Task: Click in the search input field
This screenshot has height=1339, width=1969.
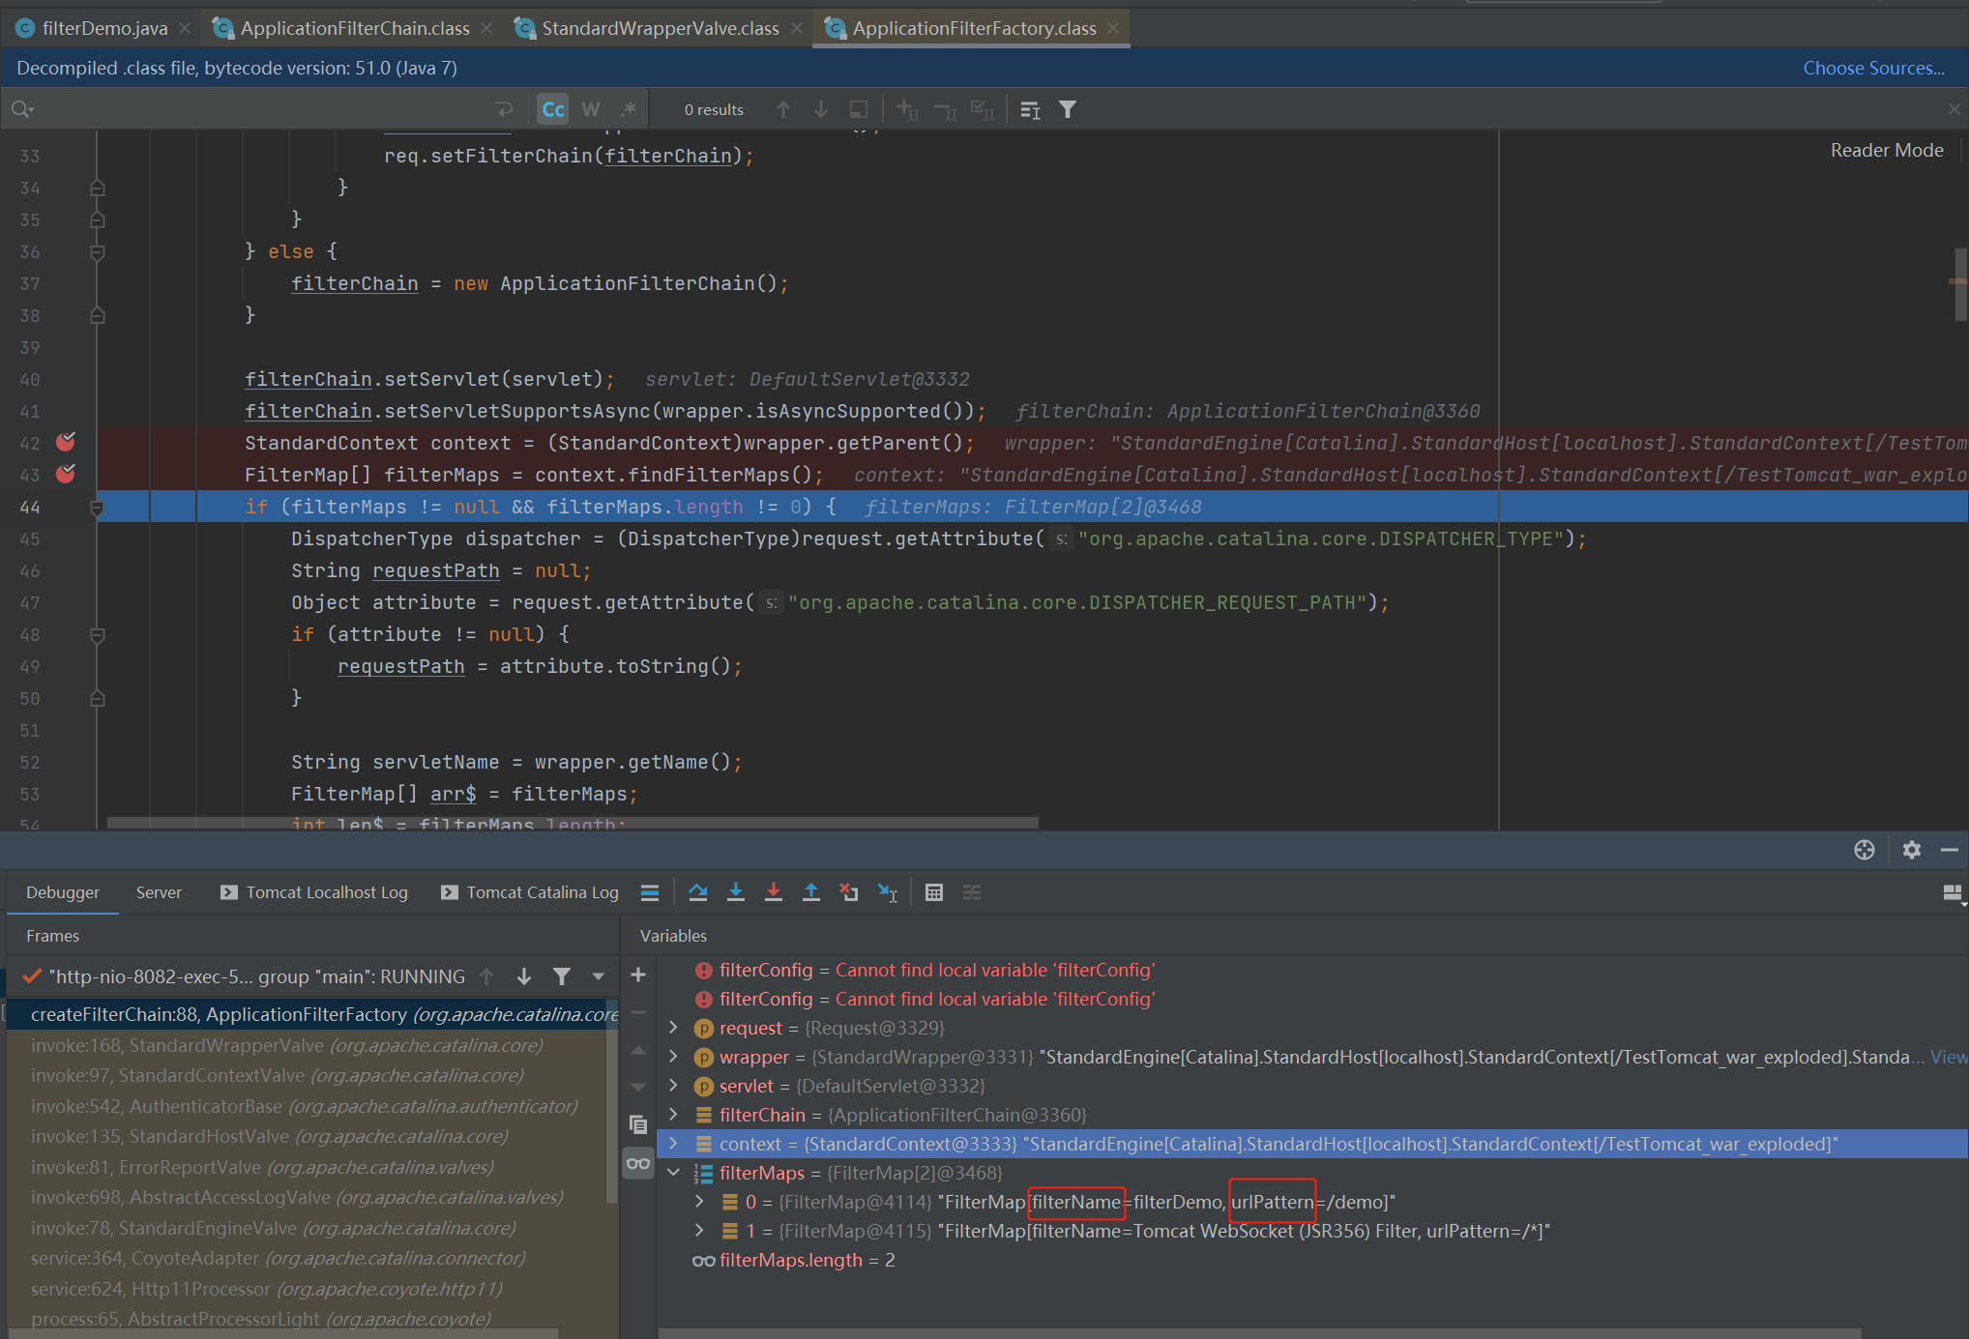Action: pos(261,109)
